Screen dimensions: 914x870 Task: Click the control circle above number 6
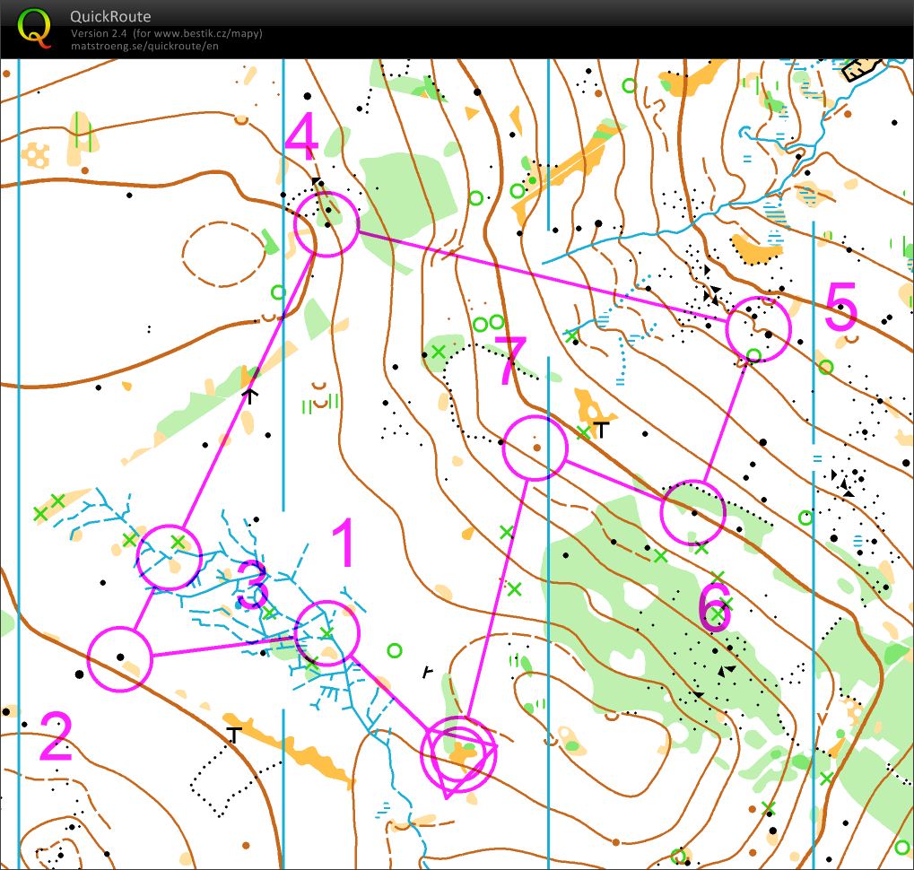692,512
